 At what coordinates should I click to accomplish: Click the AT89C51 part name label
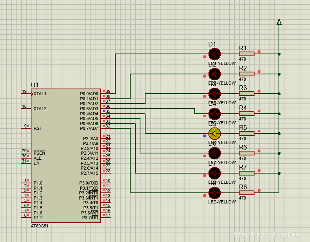tap(40, 226)
